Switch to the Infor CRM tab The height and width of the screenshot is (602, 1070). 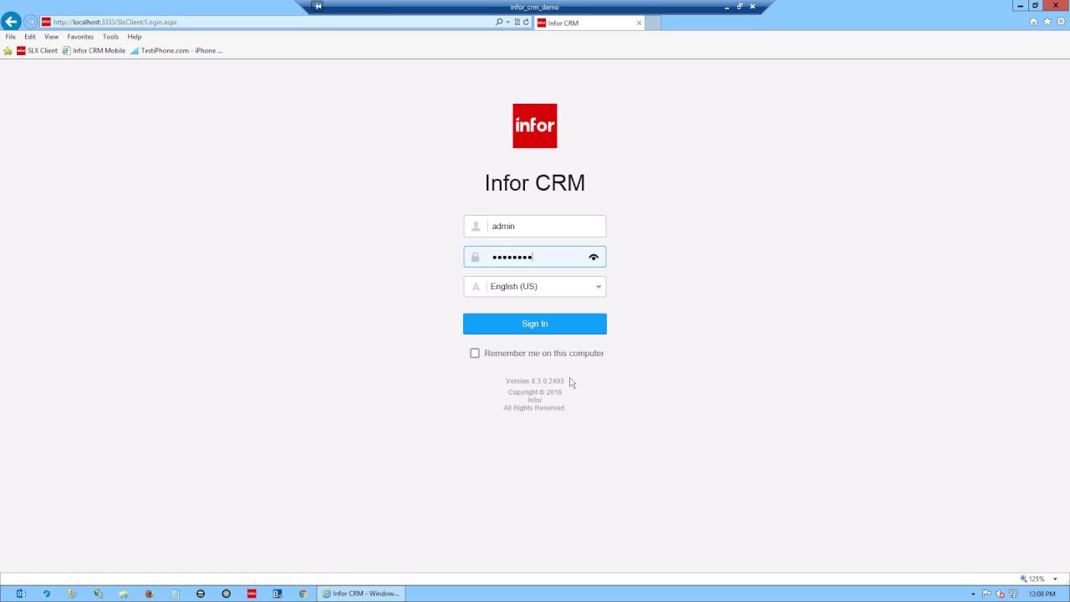click(589, 23)
